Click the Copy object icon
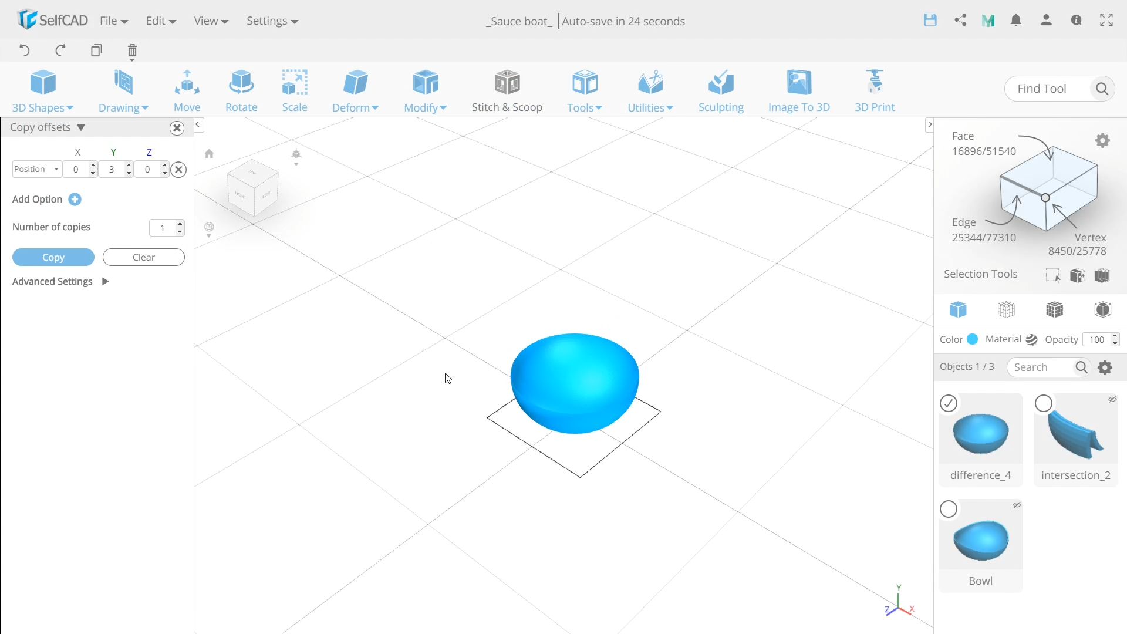This screenshot has height=634, width=1127. (96, 50)
